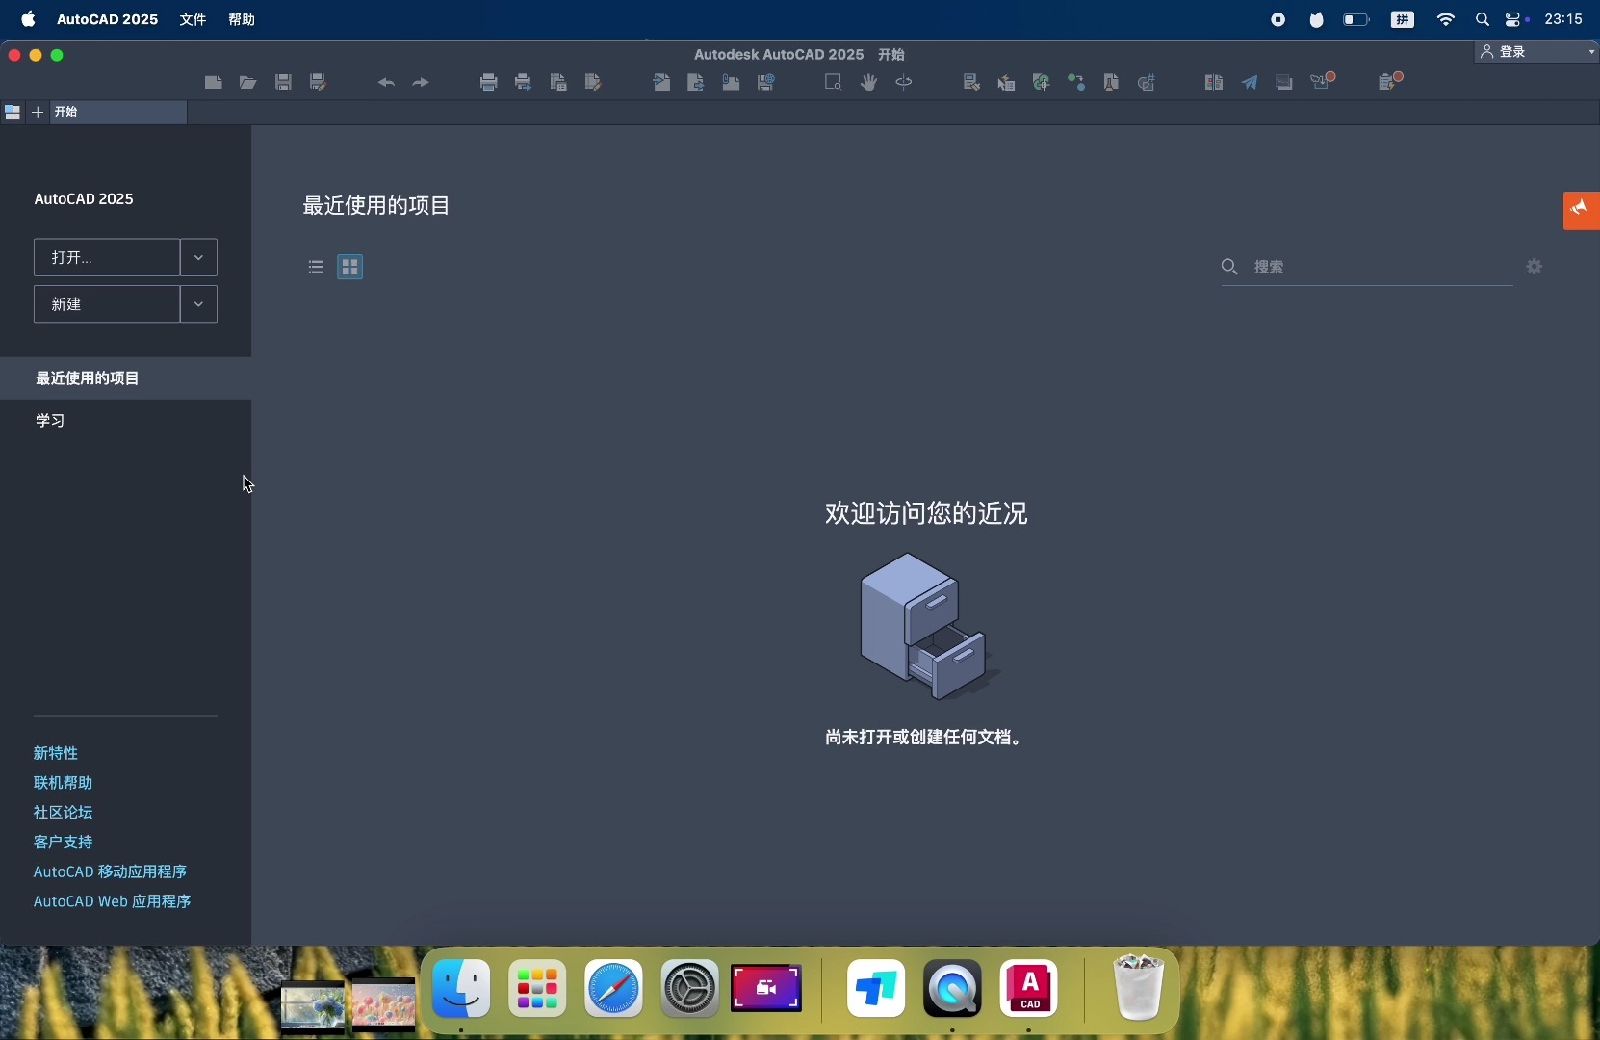Viewport: 1600px width, 1040px height.
Task: Click the page-with-flask toolbar icon
Action: pos(1112,83)
